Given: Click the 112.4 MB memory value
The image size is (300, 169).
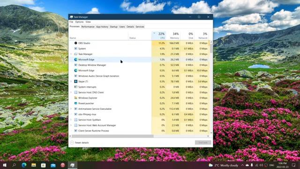Looking at the screenshot, I should coord(174,109).
